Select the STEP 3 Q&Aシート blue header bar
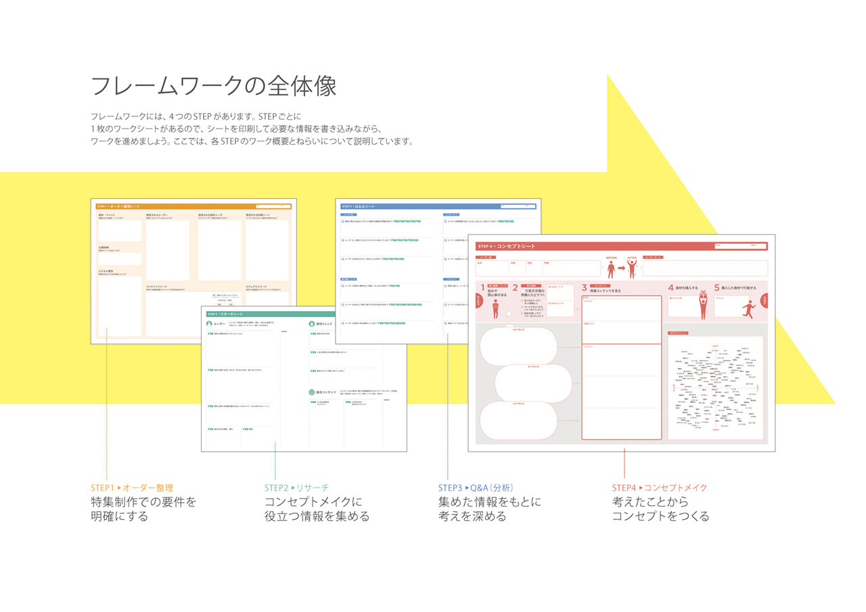This screenshot has width=866, height=612. tap(438, 206)
